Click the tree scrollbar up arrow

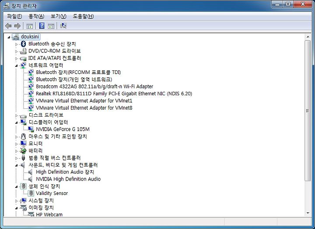click(308, 37)
